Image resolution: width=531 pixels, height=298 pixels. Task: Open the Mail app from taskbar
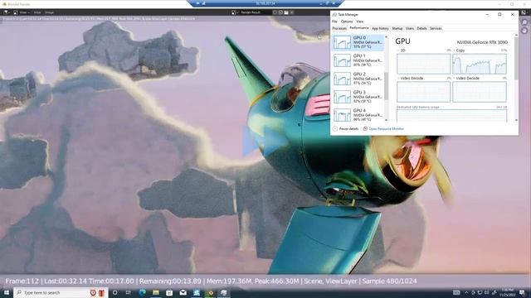click(183, 292)
